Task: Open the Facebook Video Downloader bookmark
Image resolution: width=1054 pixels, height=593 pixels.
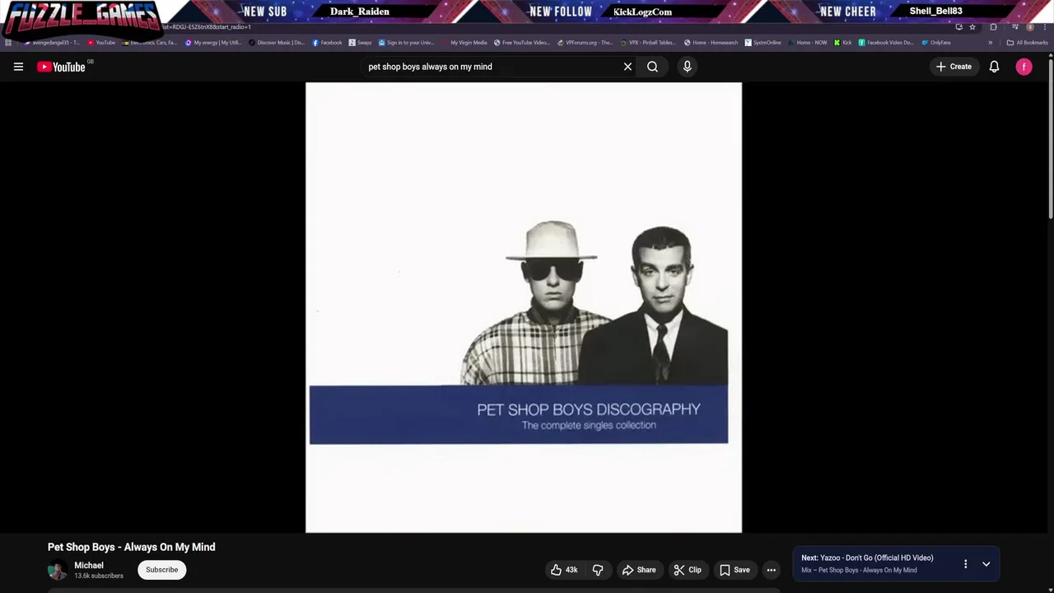Action: (x=886, y=43)
